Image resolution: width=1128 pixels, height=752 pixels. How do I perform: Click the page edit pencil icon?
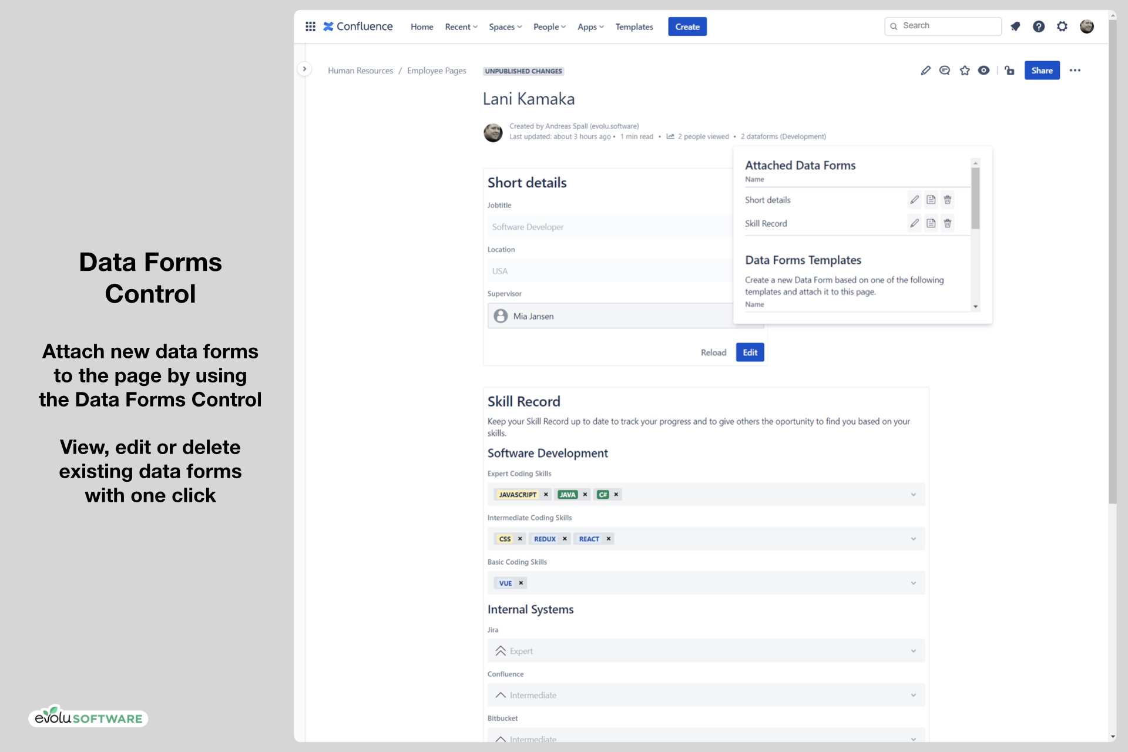click(x=925, y=70)
